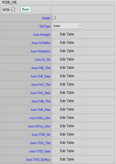The width and height of the screenshot is (116, 164).
Task: Open the OpType dropdown
Action: pos(67,26)
